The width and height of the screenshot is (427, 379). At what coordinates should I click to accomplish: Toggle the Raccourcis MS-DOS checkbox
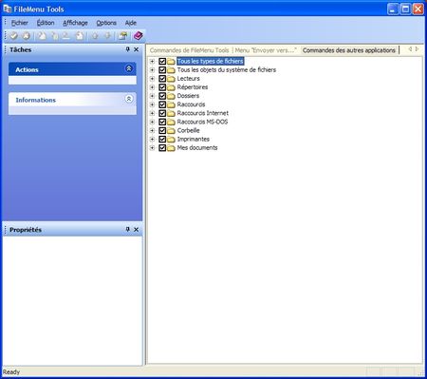(162, 122)
